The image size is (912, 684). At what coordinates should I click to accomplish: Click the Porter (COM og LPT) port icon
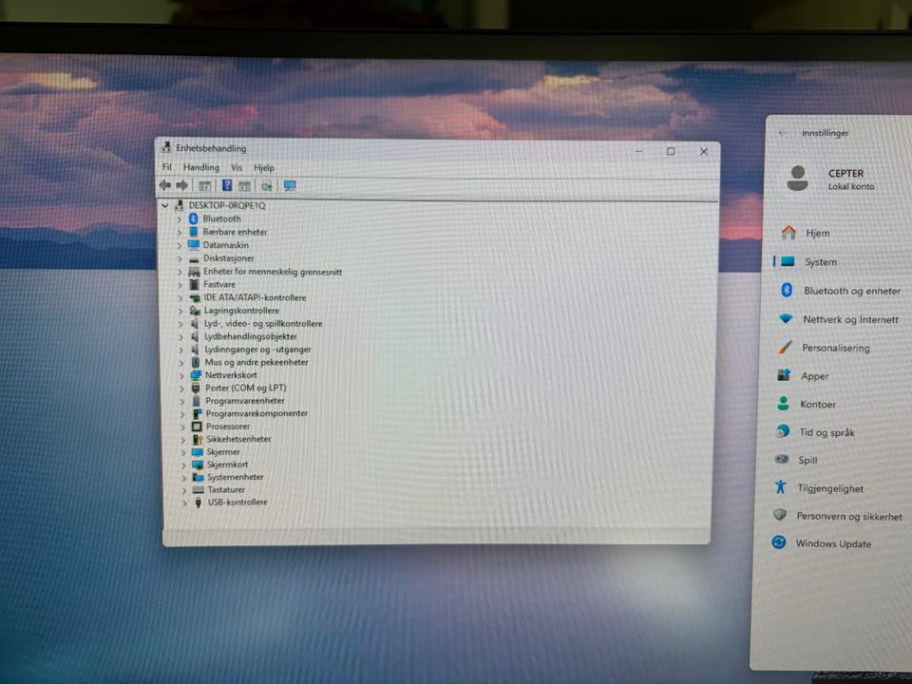[196, 388]
